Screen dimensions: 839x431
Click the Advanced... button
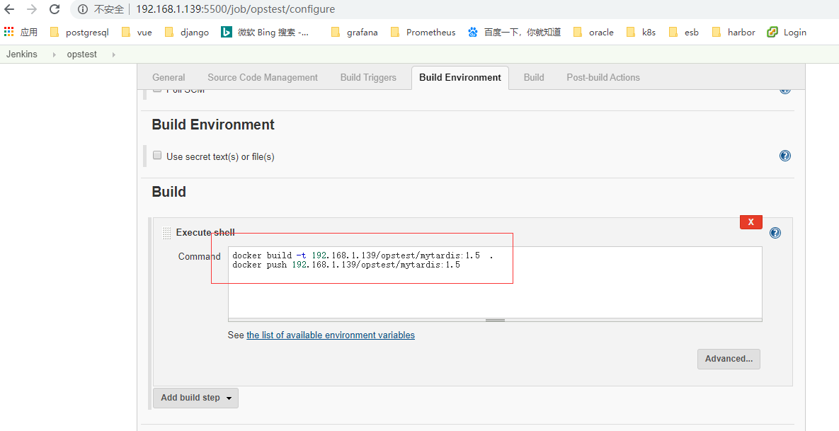coord(729,359)
